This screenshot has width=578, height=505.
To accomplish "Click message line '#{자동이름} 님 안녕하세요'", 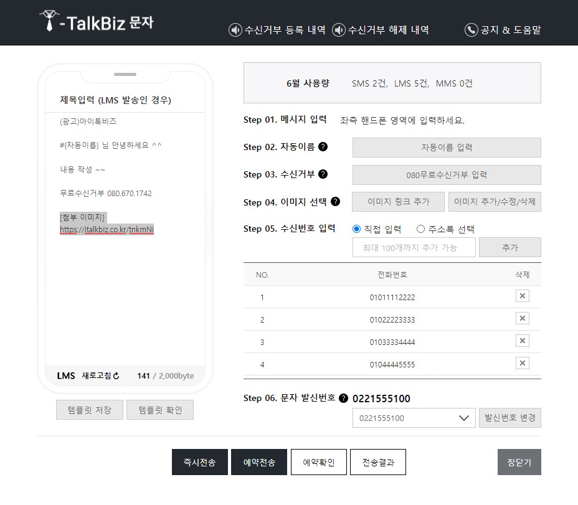I will click(x=111, y=145).
